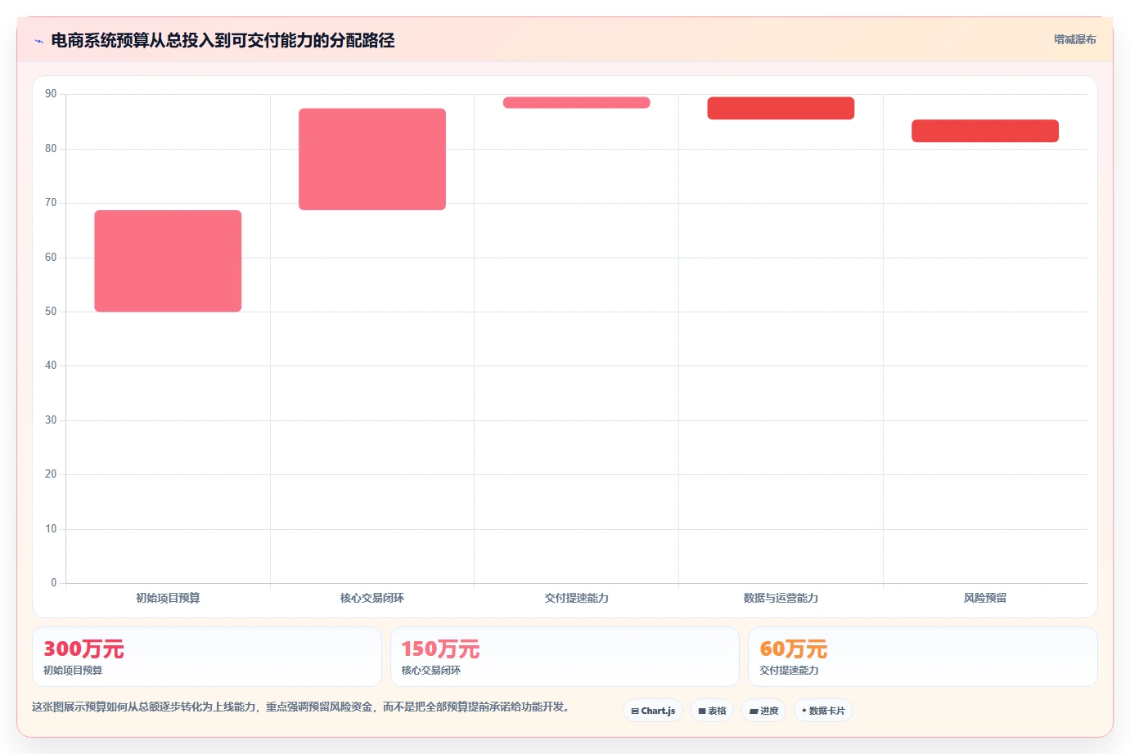Click the 增减瀑布 label in the header
1130x754 pixels.
tap(1074, 39)
